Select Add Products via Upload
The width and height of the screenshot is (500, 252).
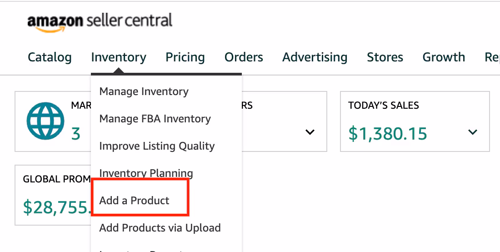tap(160, 228)
